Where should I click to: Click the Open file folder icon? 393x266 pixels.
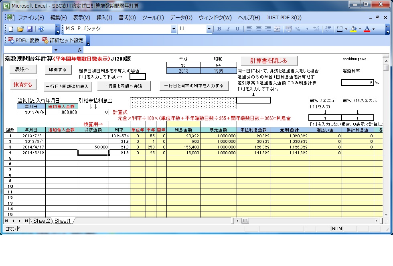point(20,29)
